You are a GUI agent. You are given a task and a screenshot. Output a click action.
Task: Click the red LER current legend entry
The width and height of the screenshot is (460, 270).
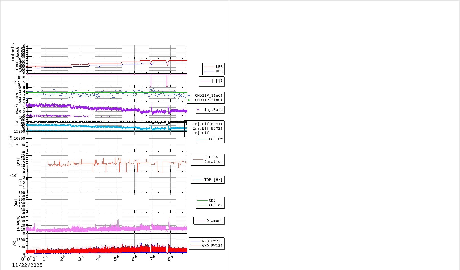213,67
